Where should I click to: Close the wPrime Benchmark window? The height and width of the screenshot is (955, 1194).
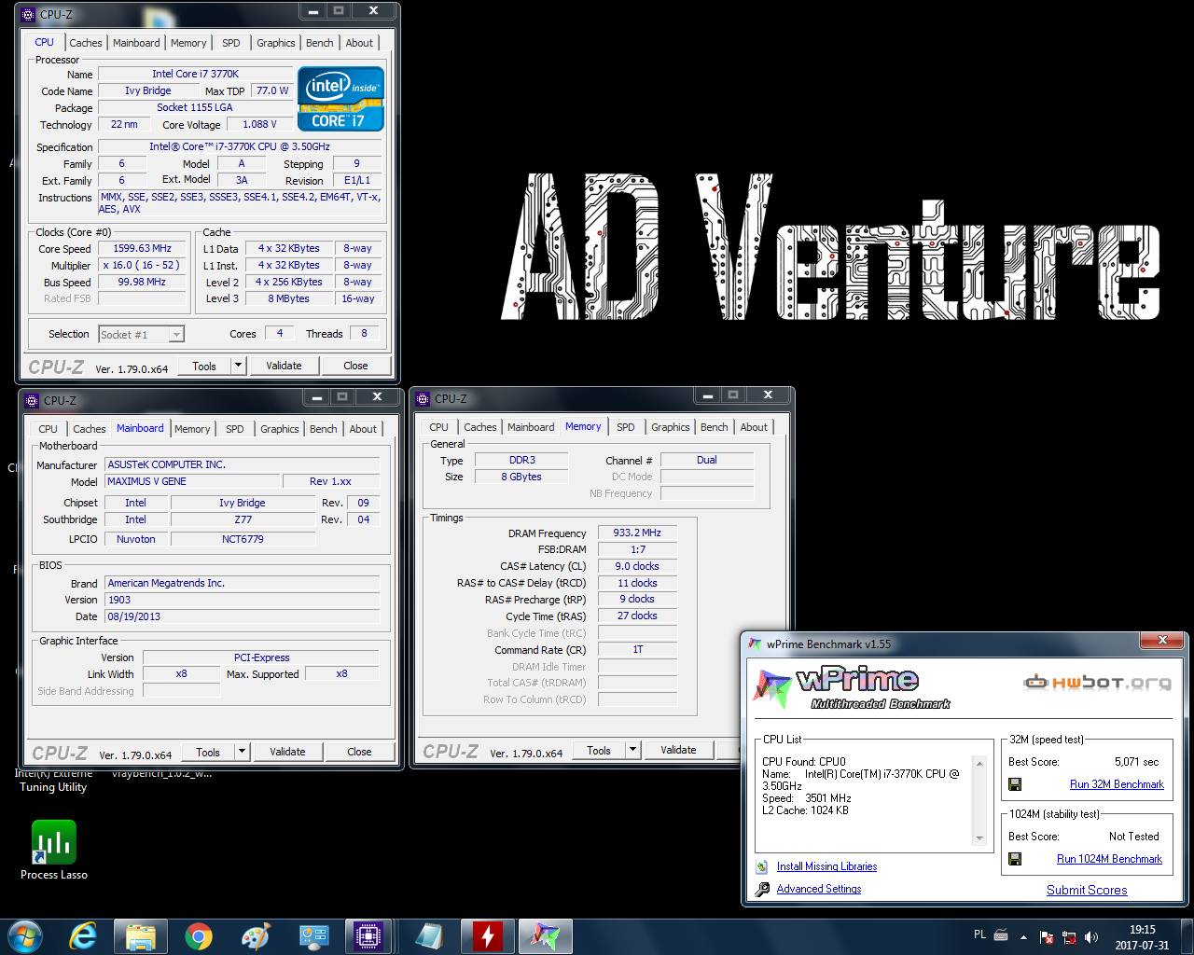click(x=1162, y=640)
